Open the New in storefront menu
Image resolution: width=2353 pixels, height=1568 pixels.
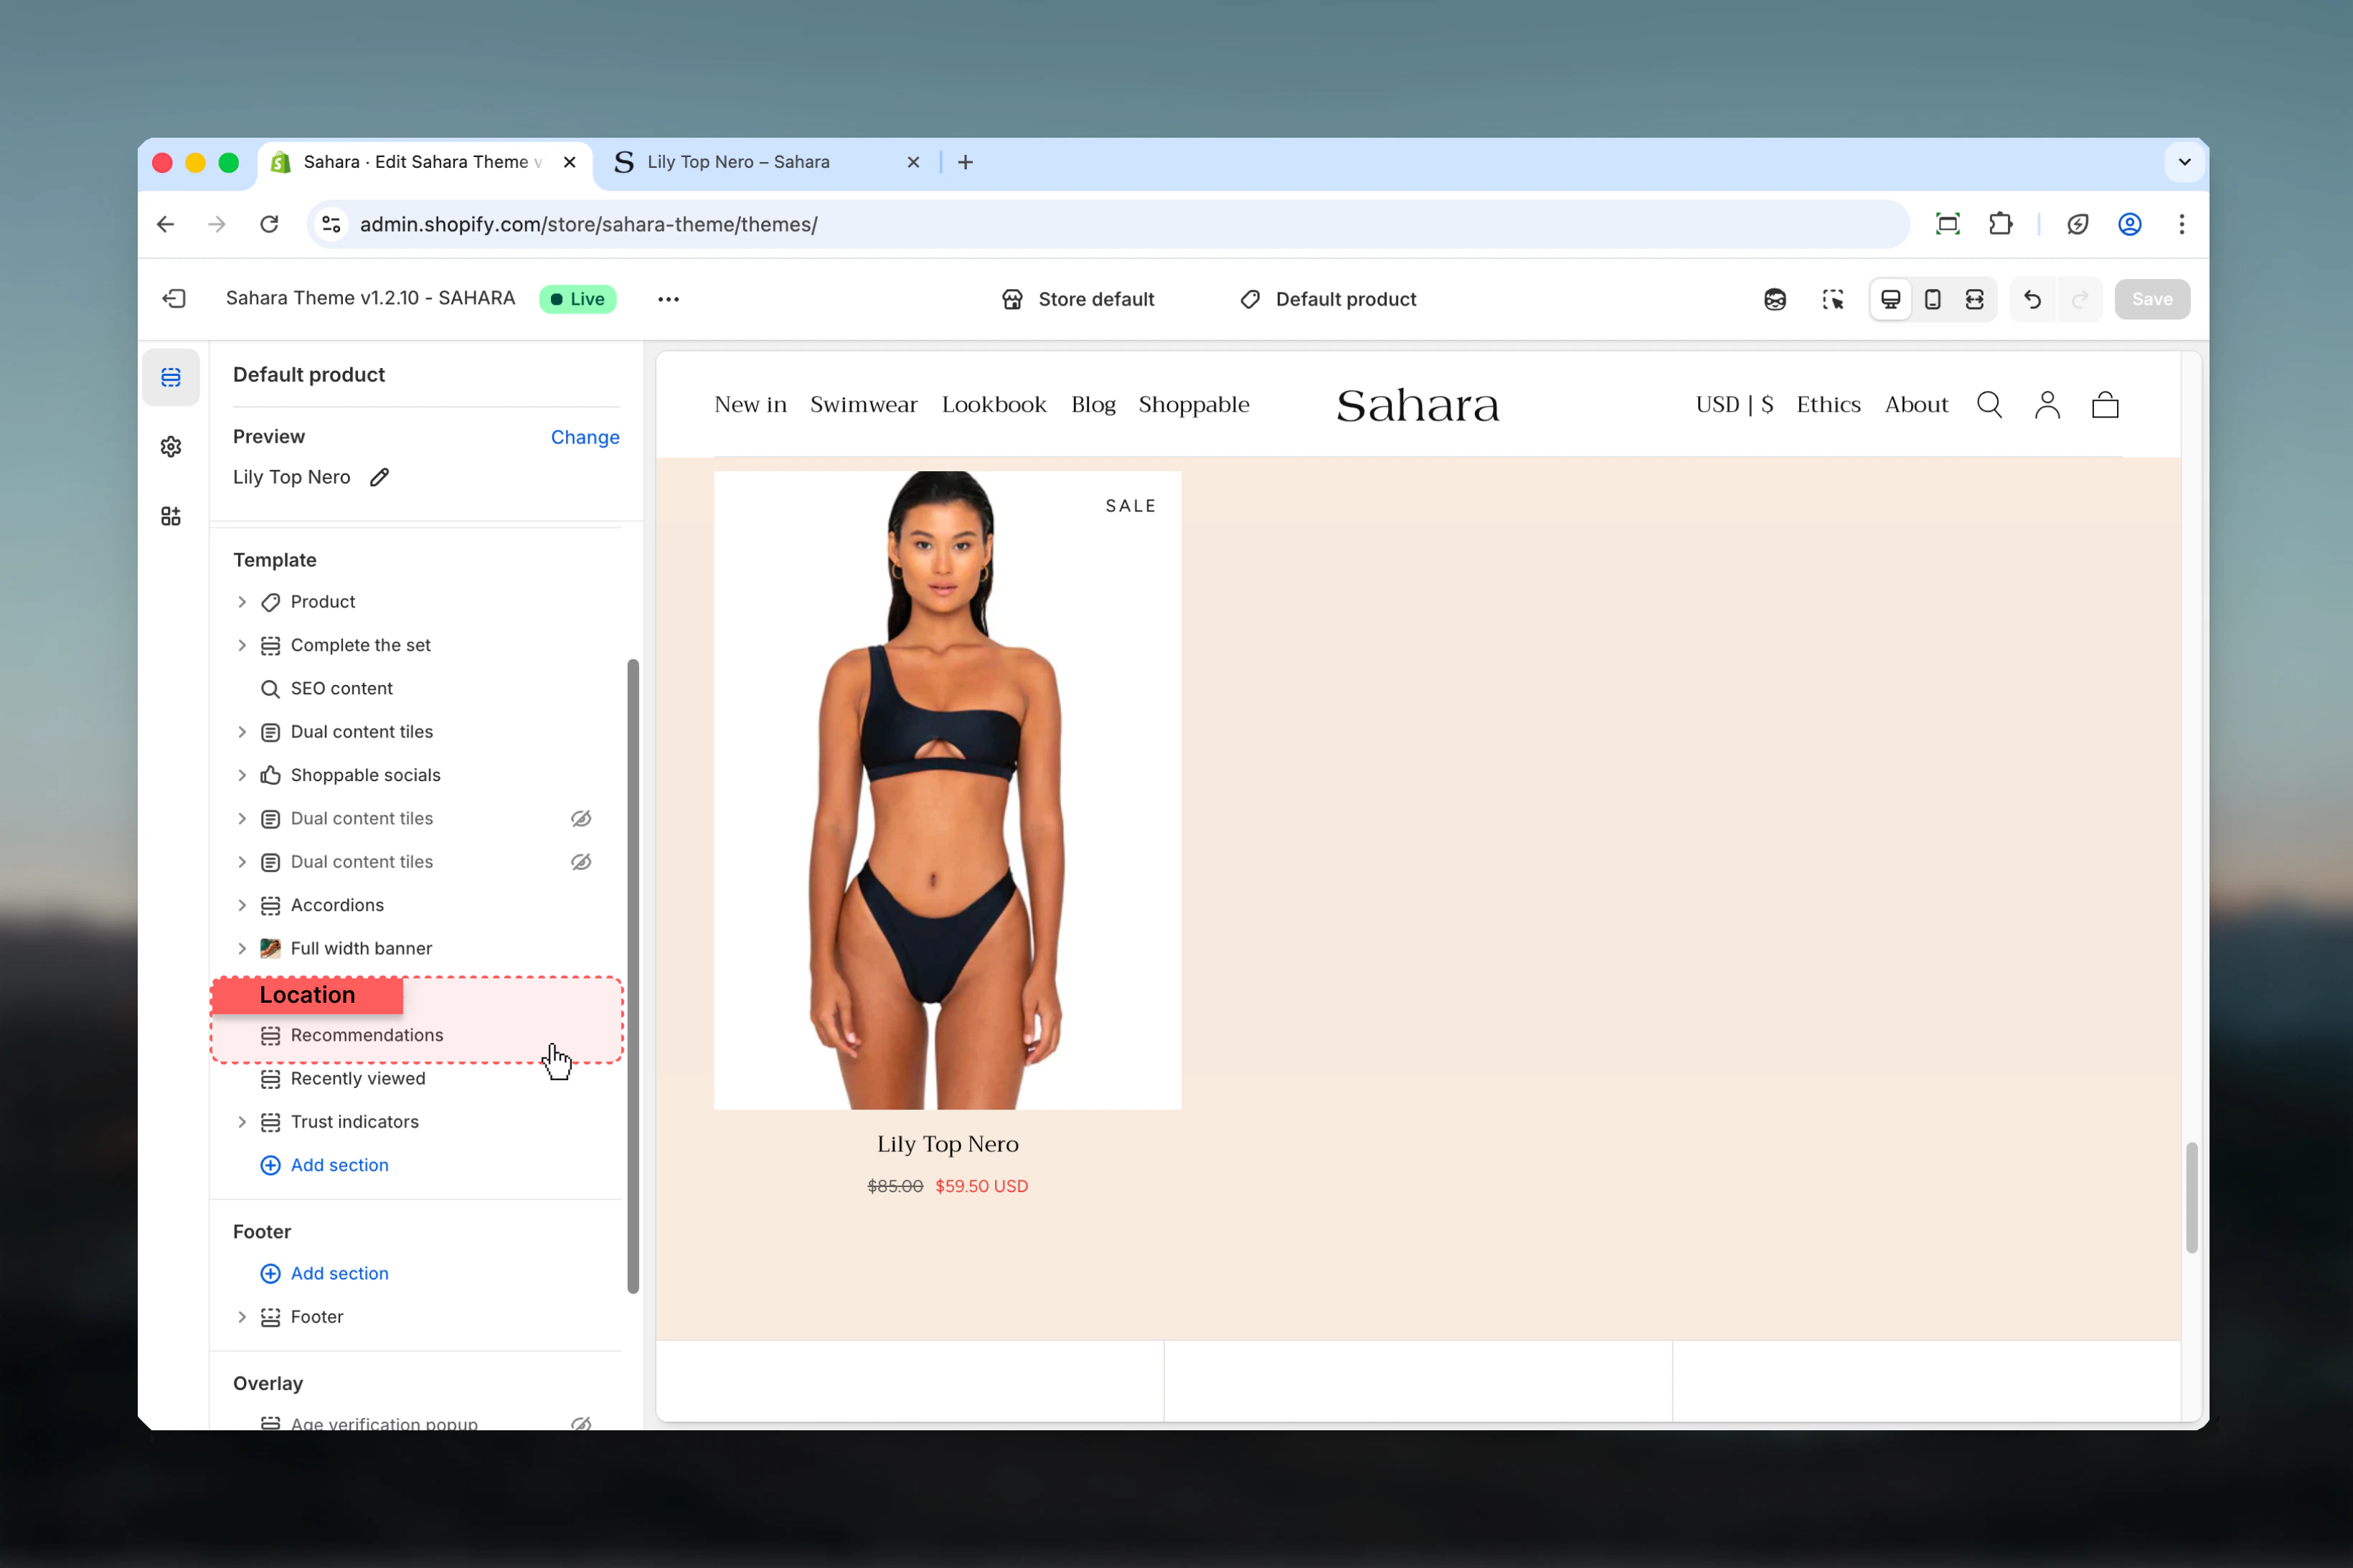(x=750, y=405)
